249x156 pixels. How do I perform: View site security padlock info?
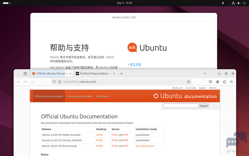click(x=60, y=82)
